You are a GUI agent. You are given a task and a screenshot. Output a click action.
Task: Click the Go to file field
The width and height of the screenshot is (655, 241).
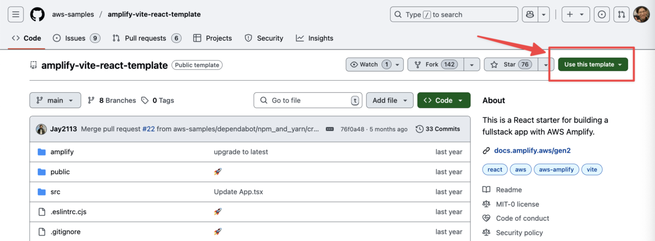308,100
